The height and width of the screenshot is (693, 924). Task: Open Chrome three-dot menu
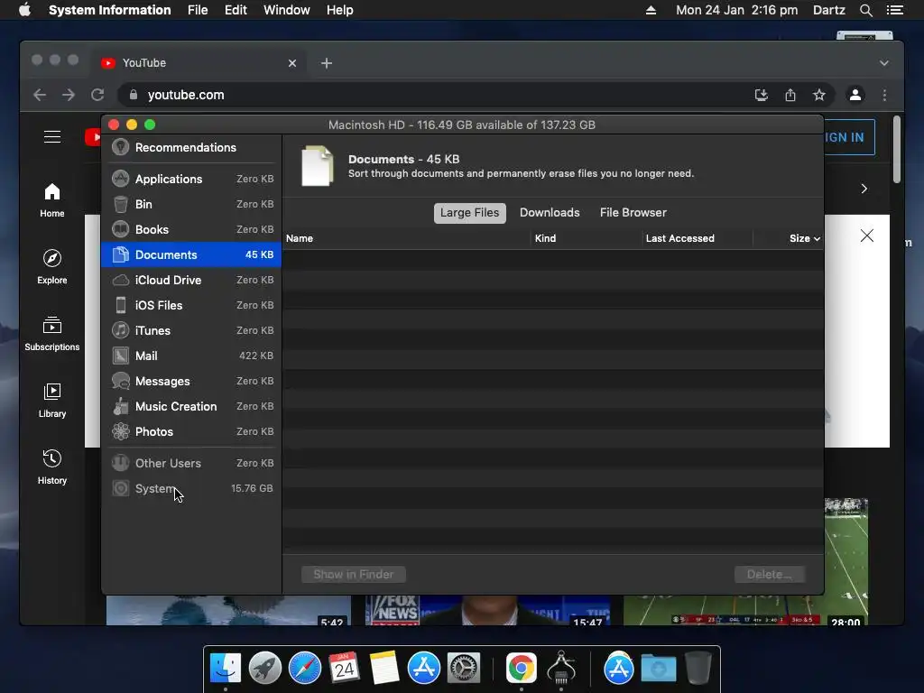click(x=884, y=95)
